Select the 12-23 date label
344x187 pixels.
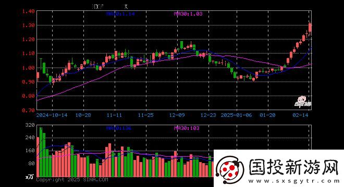(x=208, y=115)
